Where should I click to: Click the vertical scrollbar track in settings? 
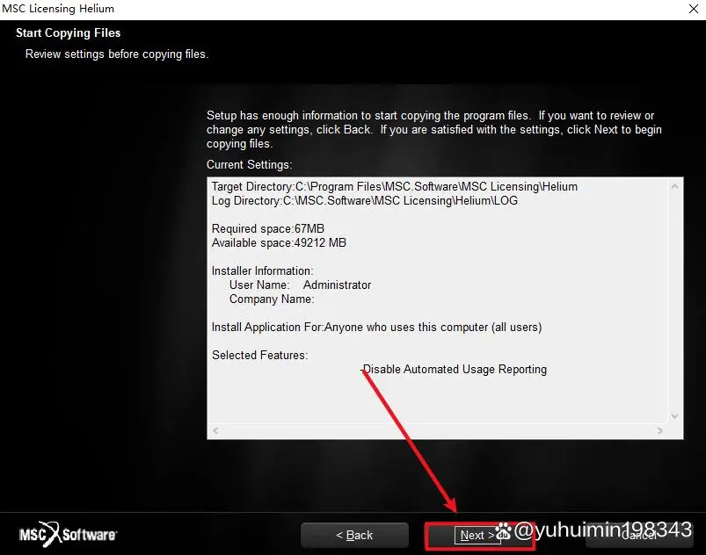674,301
